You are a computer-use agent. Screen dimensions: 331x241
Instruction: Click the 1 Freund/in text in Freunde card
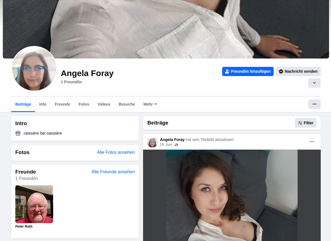[x=27, y=179]
